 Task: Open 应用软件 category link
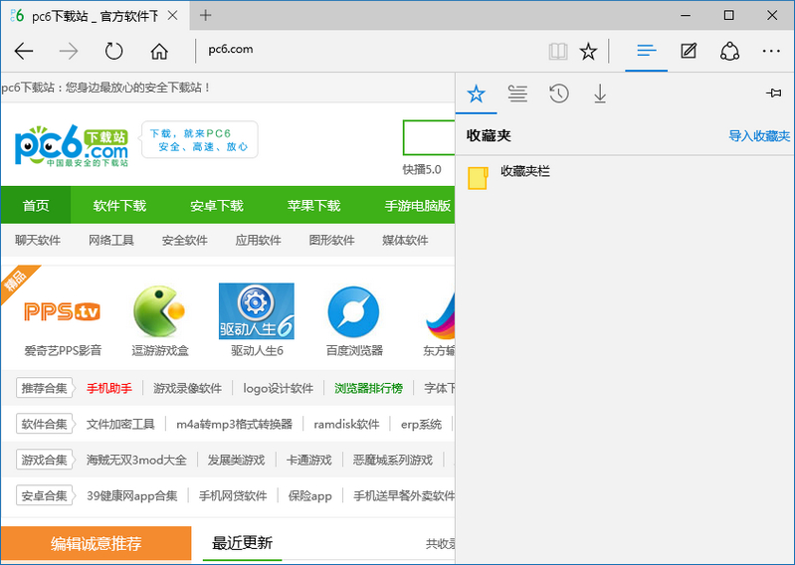coord(258,240)
